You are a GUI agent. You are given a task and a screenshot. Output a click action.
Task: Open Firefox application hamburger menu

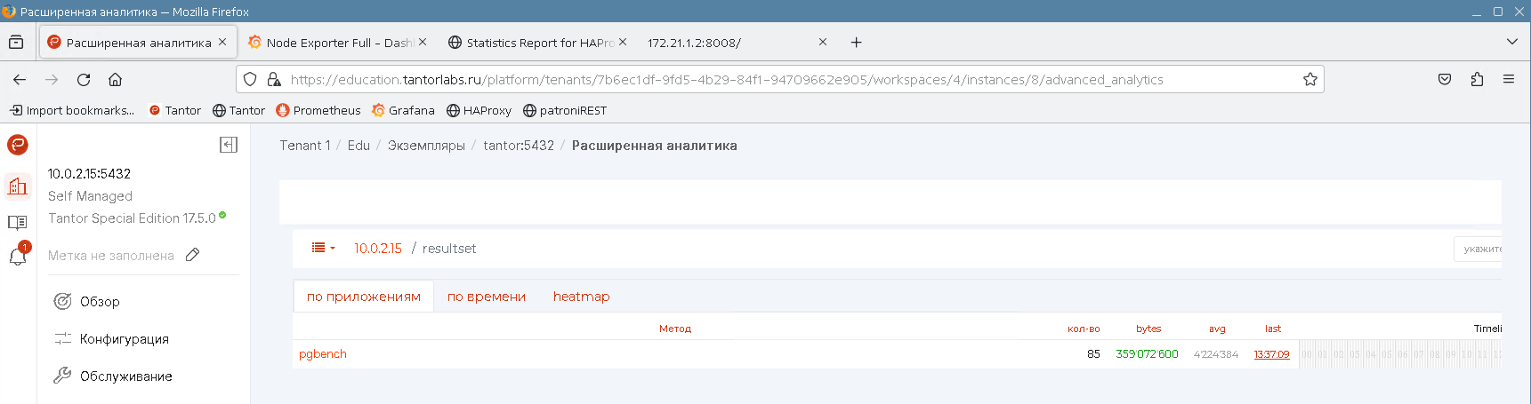(x=1509, y=80)
